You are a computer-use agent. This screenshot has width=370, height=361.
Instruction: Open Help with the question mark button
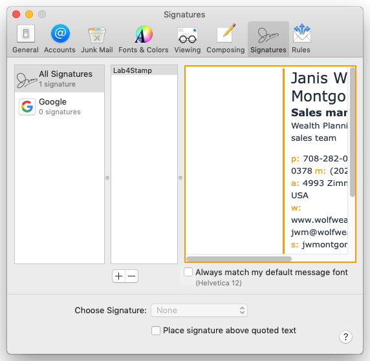pos(345,336)
